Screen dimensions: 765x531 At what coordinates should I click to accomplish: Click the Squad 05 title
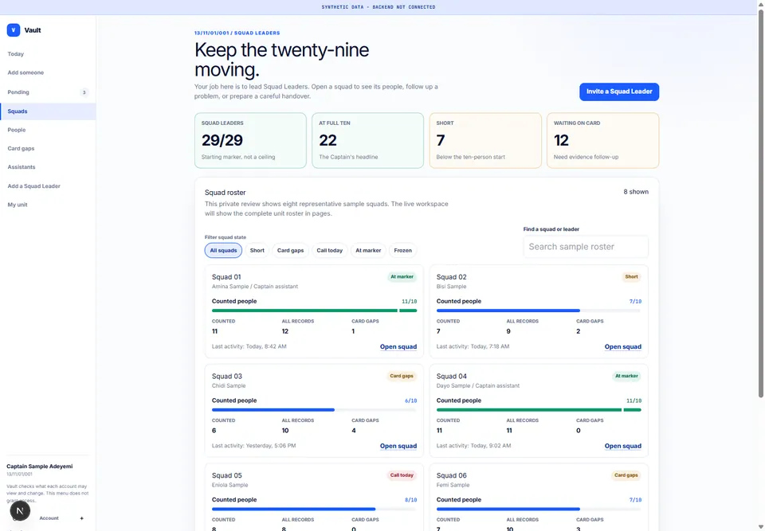tap(227, 475)
